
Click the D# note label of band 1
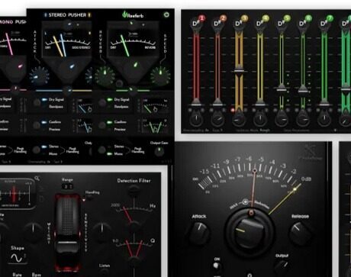(x=195, y=24)
